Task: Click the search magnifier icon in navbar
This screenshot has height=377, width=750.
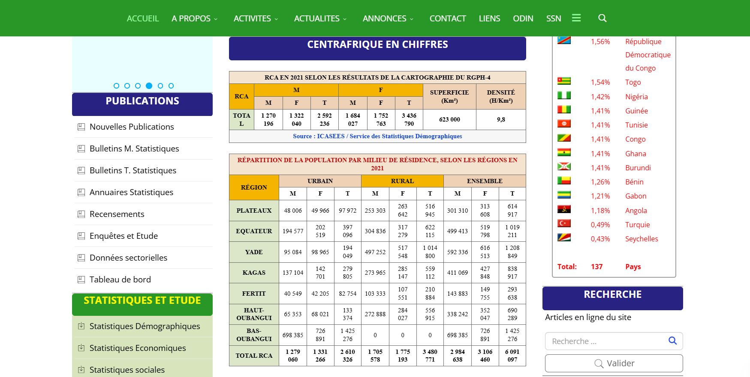Action: click(x=602, y=18)
